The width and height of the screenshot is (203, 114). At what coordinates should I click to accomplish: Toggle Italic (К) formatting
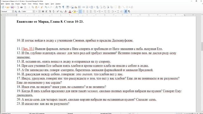tap(46, 11)
